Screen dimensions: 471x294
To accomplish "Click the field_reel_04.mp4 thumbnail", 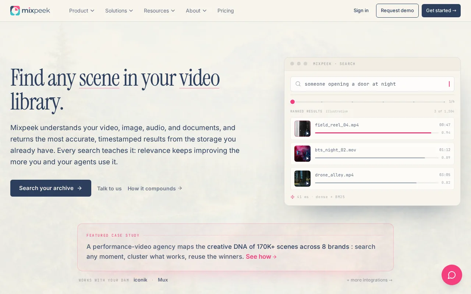I will (x=302, y=129).
